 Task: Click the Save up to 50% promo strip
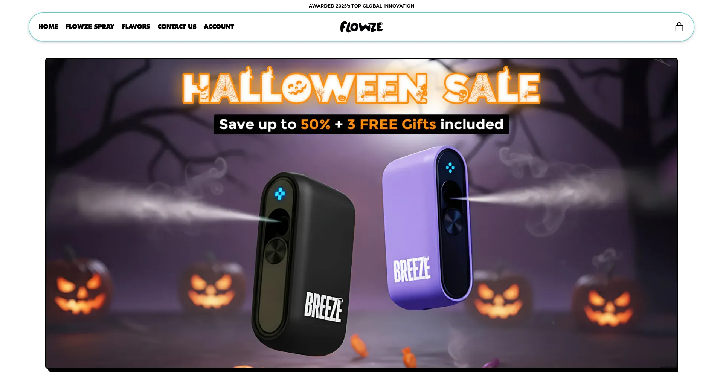[361, 124]
